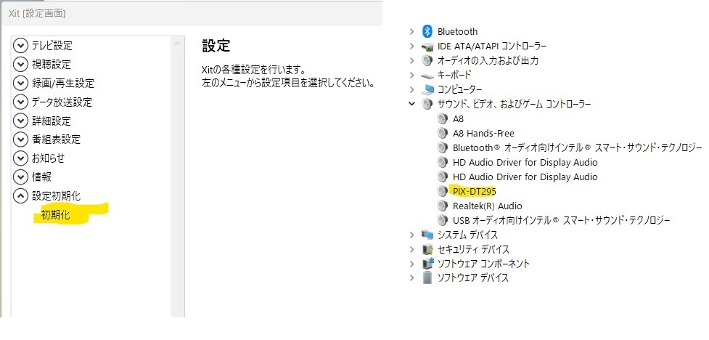709x340 pixels.
Task: Click the オーディオの入力および出力 speaker icon
Action: (427, 60)
